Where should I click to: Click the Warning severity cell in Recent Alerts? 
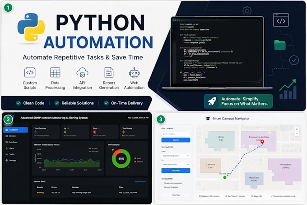click(x=40, y=193)
